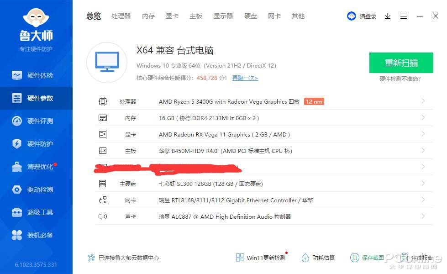The width and height of the screenshot is (447, 274).
Task: Open the 硬件防护 shield icon
Action: click(x=17, y=143)
